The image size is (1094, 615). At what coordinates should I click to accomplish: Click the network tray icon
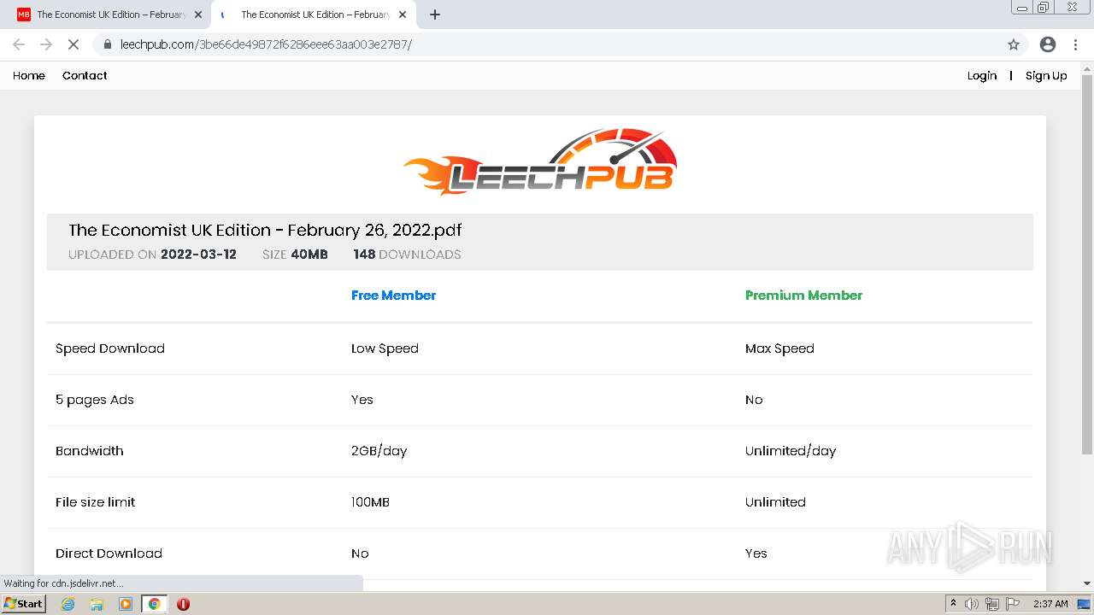[x=992, y=604]
